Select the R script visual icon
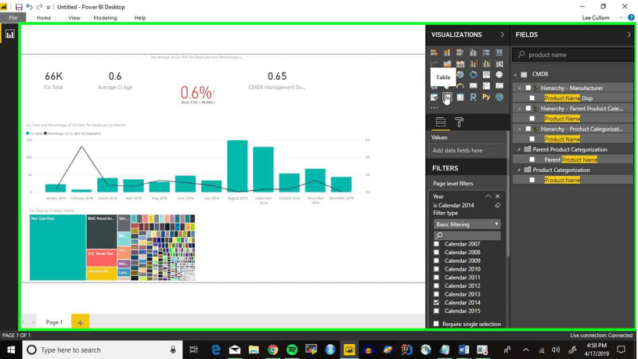This screenshot has height=359, width=638. (x=473, y=97)
